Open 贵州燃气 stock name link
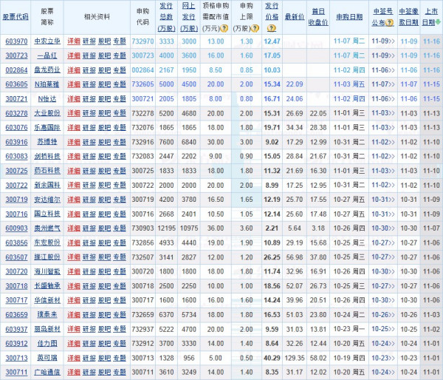The height and width of the screenshot is (380, 443). (x=47, y=228)
